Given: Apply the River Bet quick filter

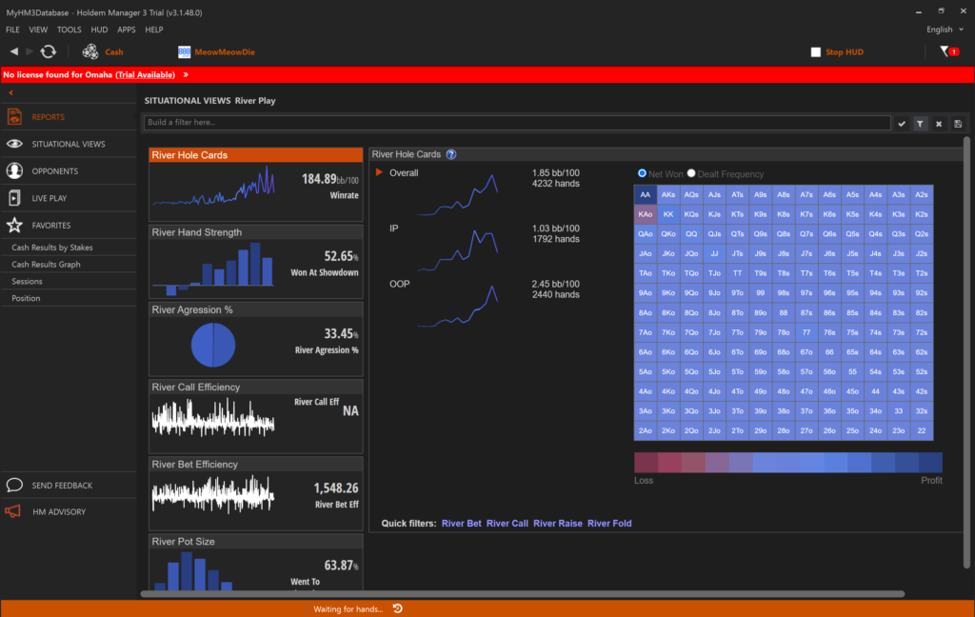Looking at the screenshot, I should click(x=462, y=523).
